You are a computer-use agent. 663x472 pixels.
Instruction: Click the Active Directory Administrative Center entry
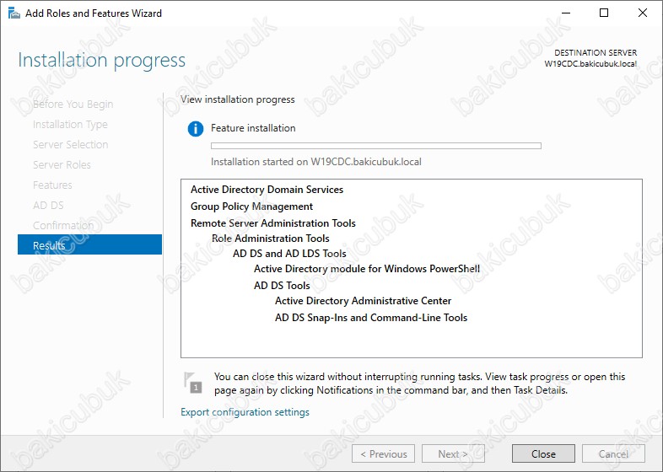pyautogui.click(x=364, y=301)
